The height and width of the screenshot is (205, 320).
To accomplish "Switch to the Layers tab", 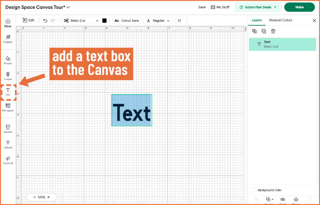I will pyautogui.click(x=257, y=20).
